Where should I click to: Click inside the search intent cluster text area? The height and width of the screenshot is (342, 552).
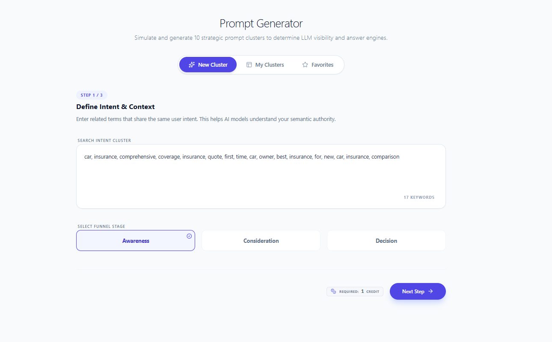point(261,175)
